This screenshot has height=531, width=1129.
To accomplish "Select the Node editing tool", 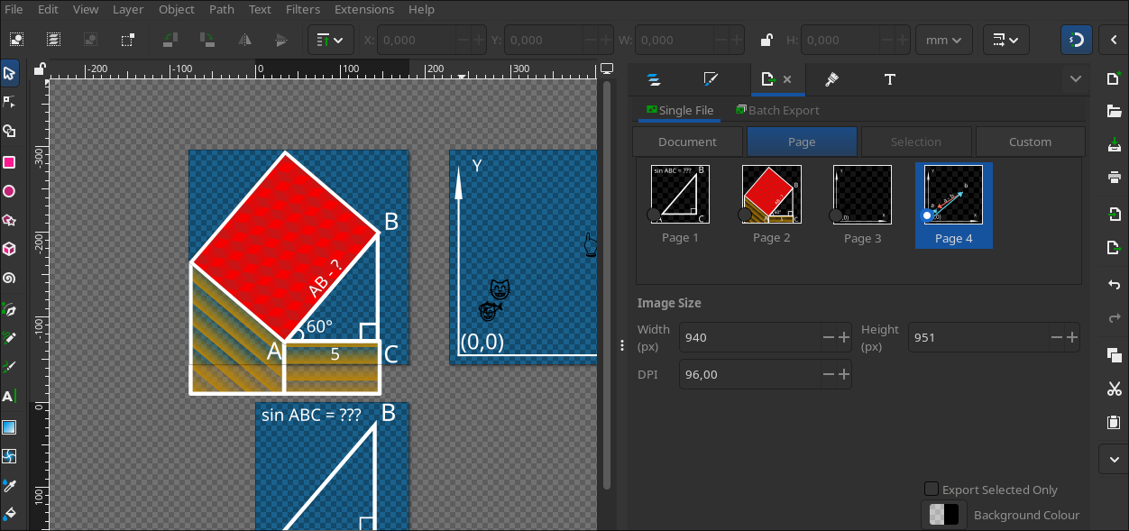I will point(9,102).
